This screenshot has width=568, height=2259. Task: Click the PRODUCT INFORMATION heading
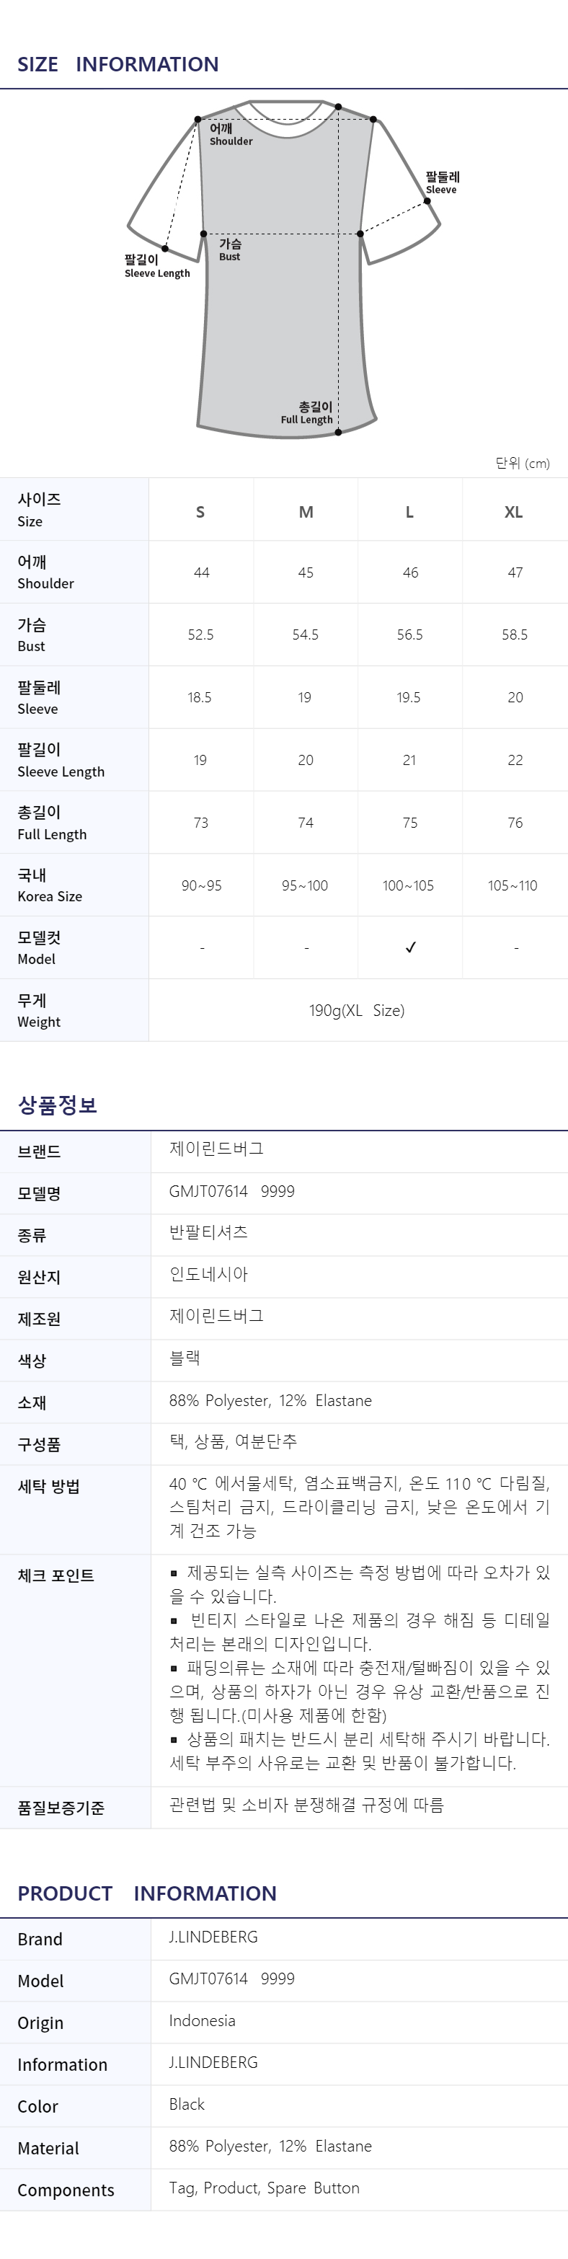147,1893
